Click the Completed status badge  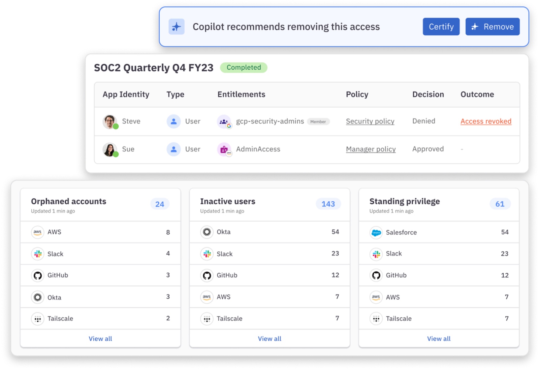pos(244,67)
